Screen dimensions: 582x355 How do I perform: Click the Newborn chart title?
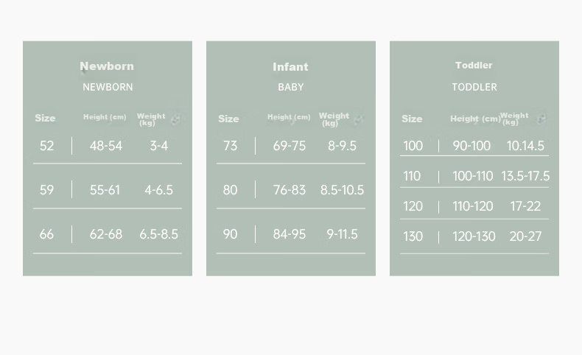(107, 66)
